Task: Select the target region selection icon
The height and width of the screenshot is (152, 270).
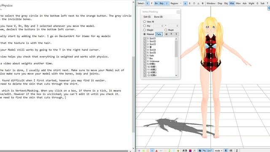Action: (202, 3)
